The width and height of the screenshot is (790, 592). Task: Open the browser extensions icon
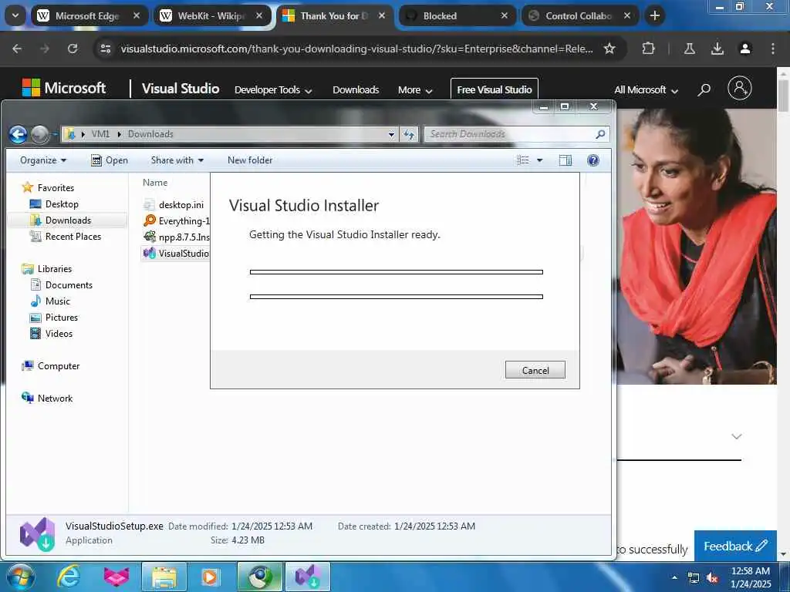point(648,49)
